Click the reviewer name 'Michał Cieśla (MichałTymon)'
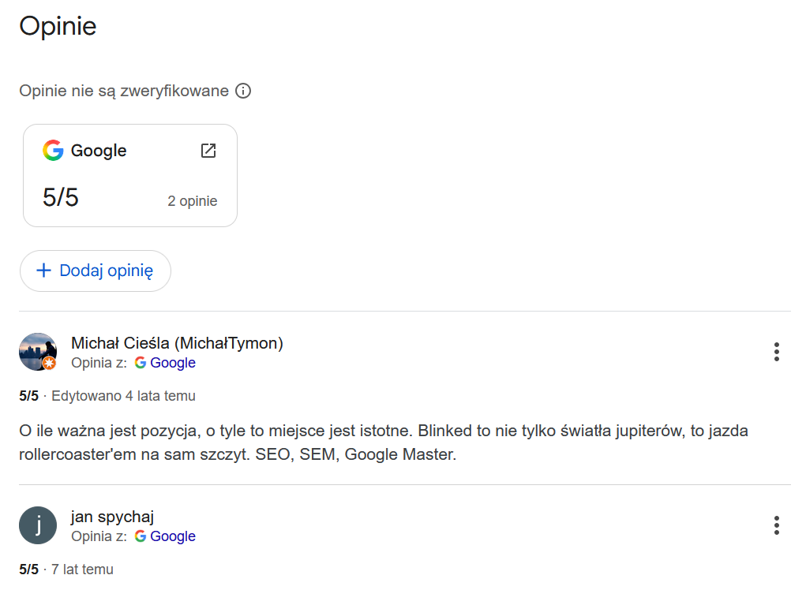The height and width of the screenshot is (590, 806). [177, 343]
